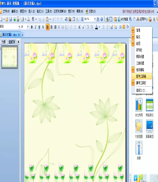This screenshot has width=158, height=182.
Task: Insert a formula via the square root icon
Action: tap(66, 19)
